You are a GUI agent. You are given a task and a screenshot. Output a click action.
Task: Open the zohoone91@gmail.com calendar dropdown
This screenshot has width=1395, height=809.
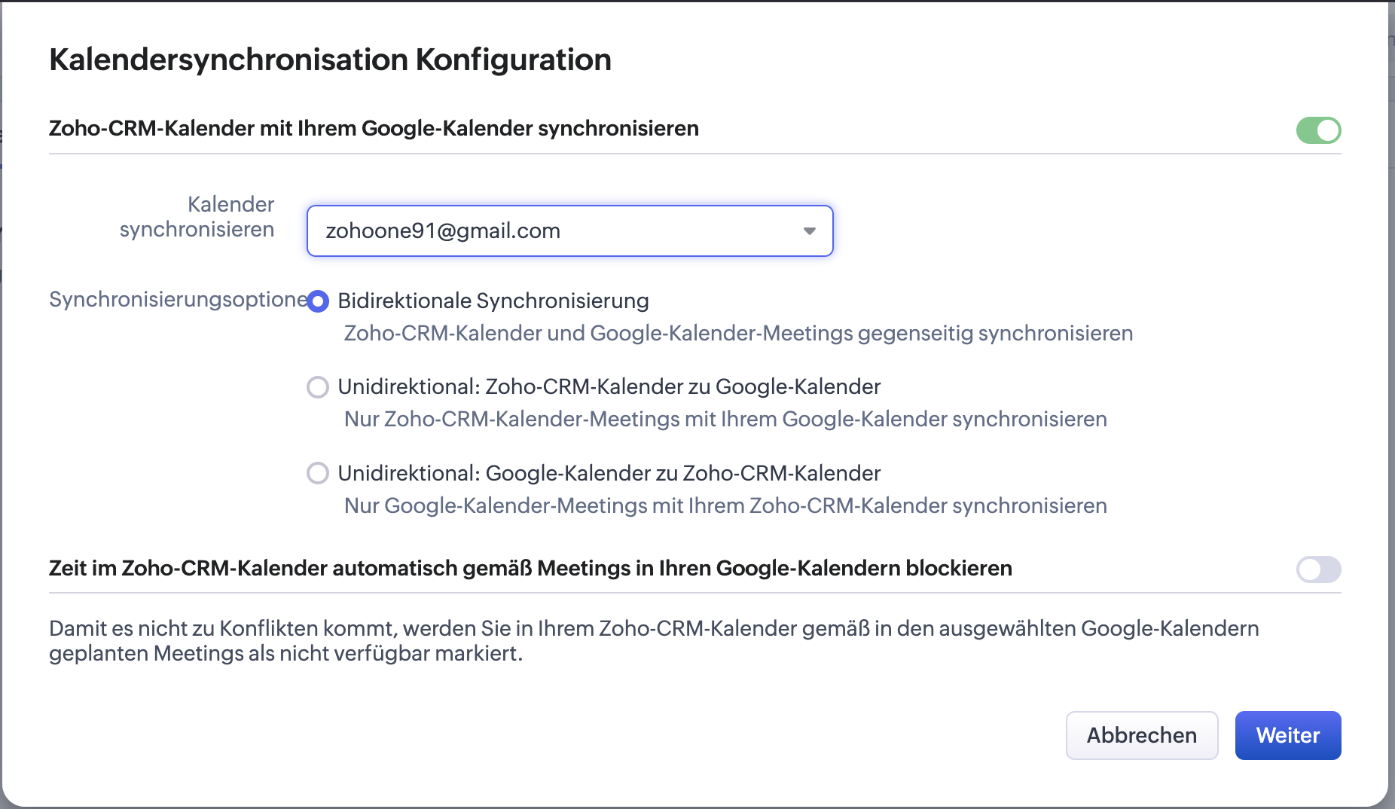pos(569,230)
